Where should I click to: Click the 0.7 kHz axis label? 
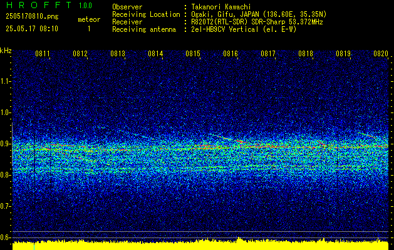(x=5, y=206)
